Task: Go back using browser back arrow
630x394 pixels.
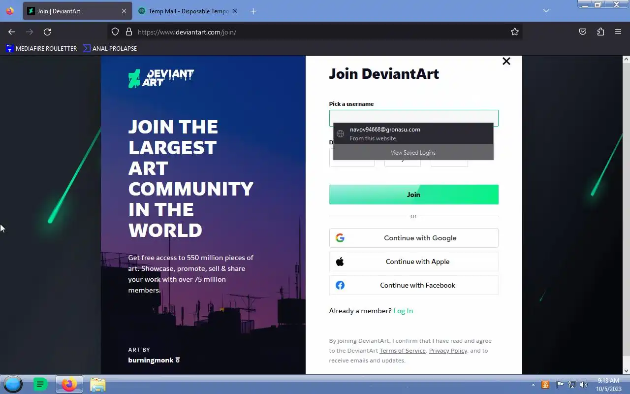Action: (x=12, y=32)
